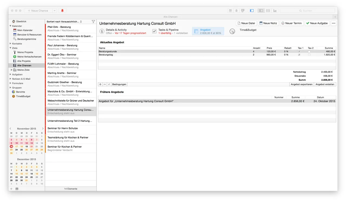Switch to bar chart view icon

click(275, 11)
